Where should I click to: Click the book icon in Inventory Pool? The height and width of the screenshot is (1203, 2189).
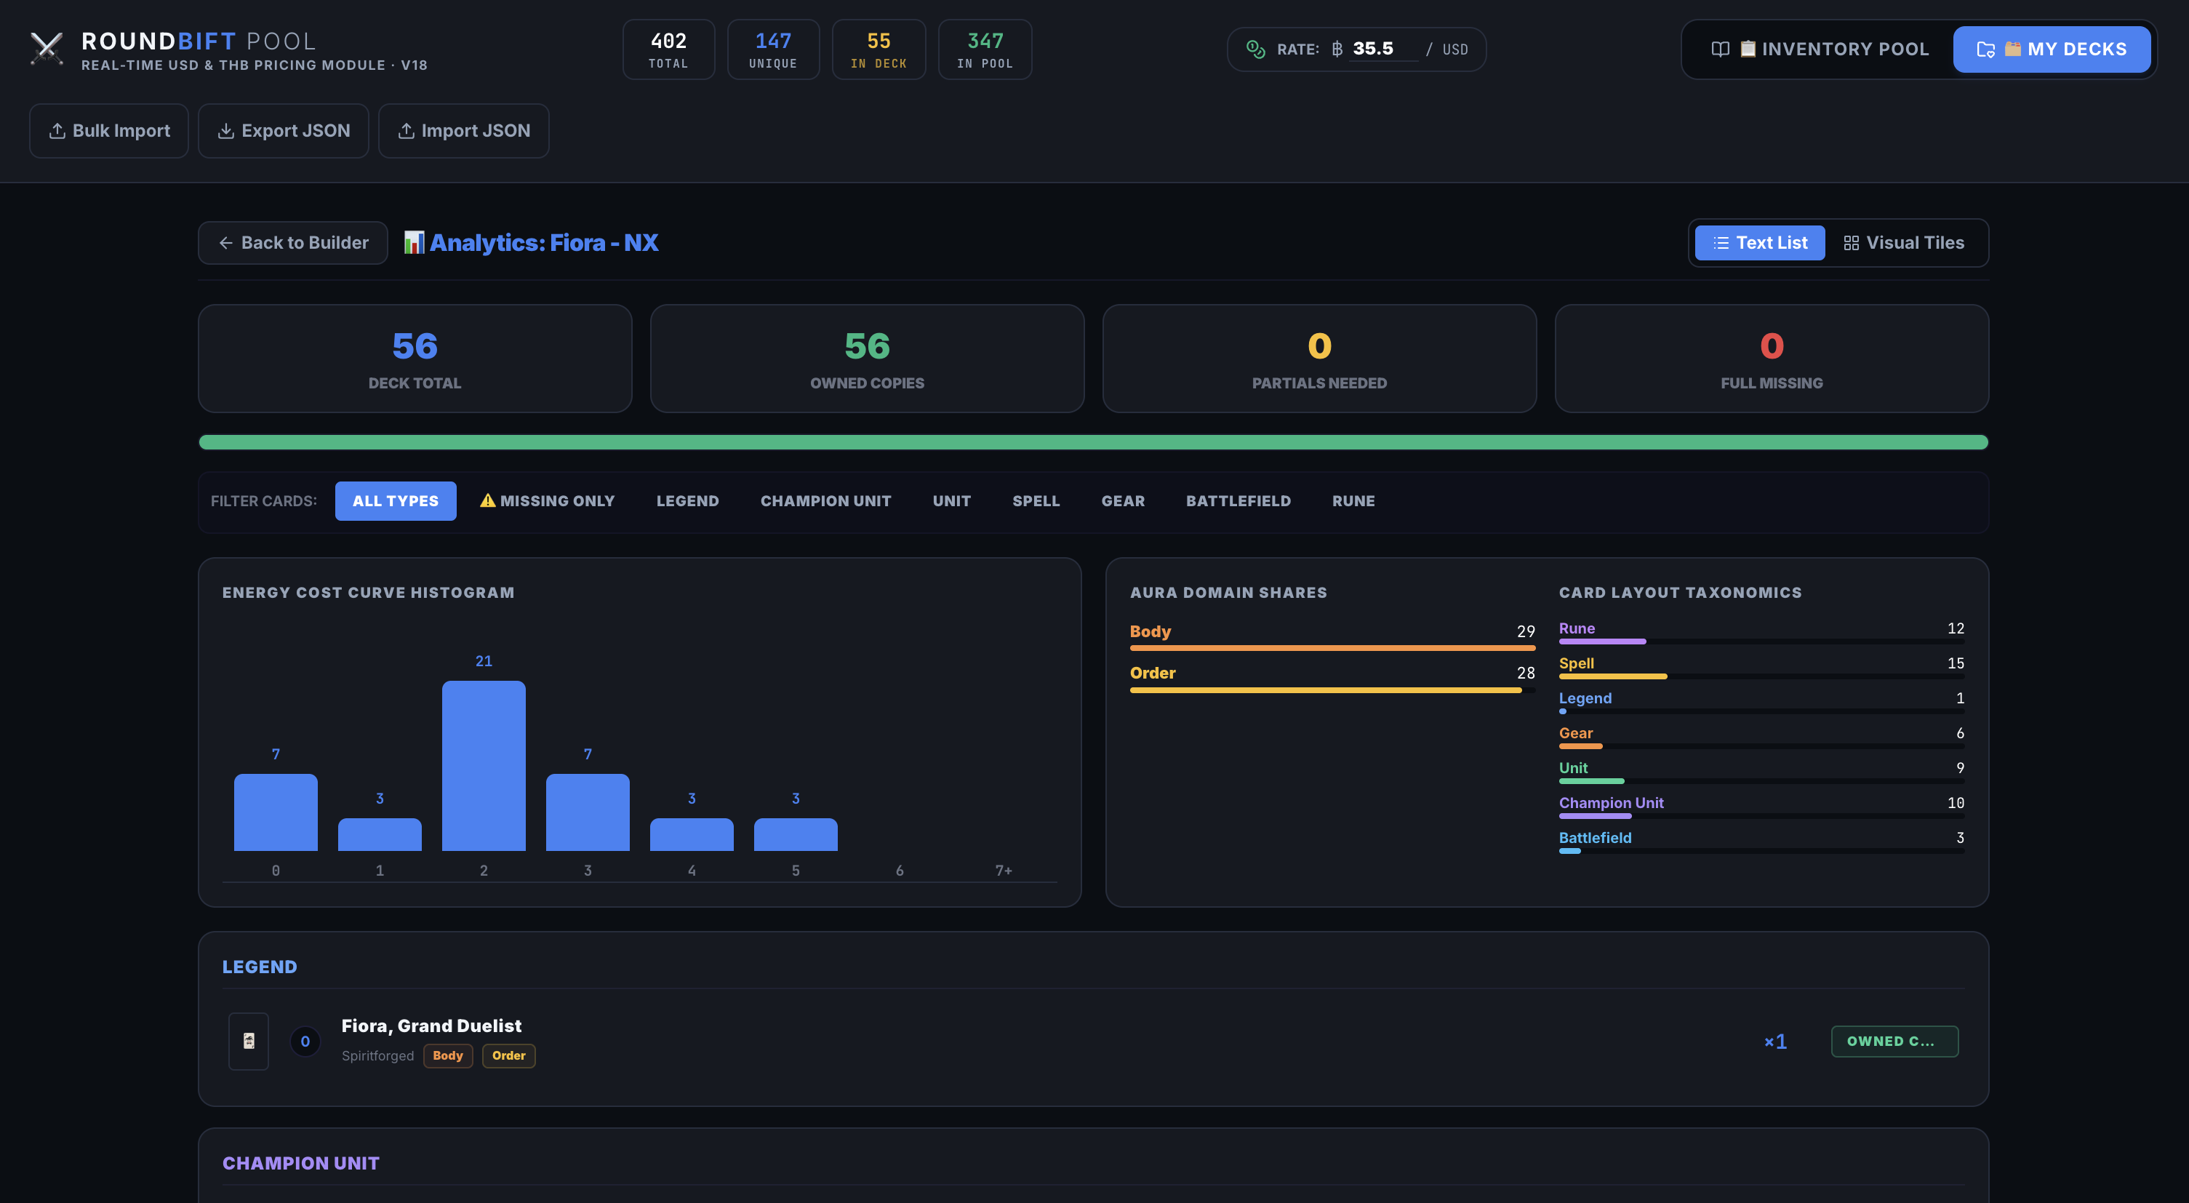(x=1720, y=49)
